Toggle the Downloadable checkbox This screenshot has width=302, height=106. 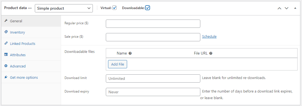[148, 8]
